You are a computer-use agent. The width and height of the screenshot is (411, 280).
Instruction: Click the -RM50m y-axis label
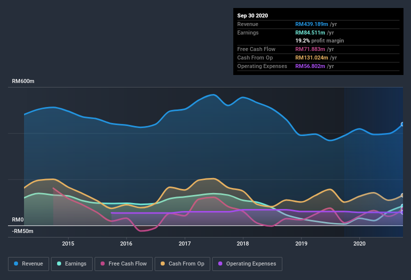click(23, 231)
